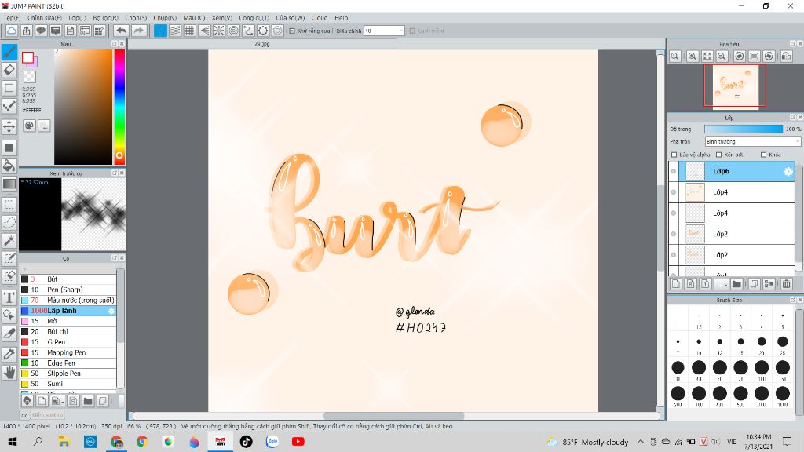804x452 pixels.
Task: Toggle the Khử răng cưa checkbox
Action: point(292,31)
